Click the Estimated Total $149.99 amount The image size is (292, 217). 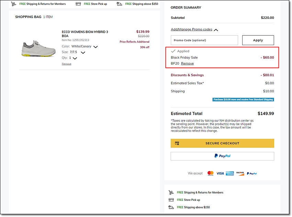266,114
